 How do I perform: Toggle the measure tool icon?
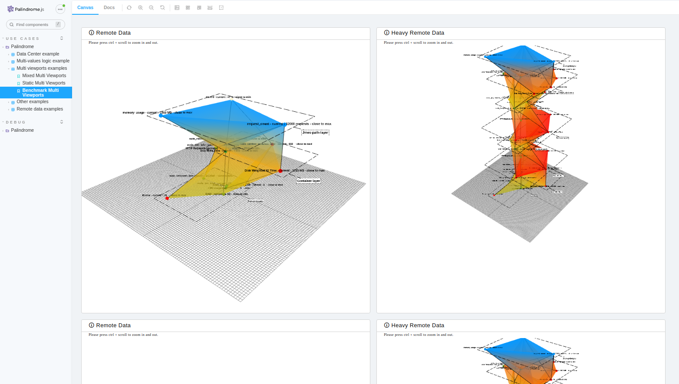[x=210, y=8]
